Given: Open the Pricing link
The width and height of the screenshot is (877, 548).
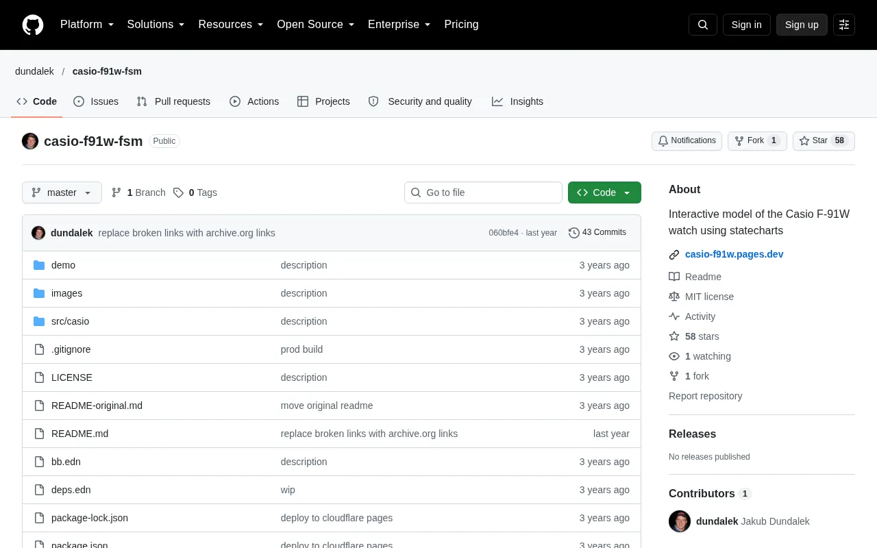Looking at the screenshot, I should (x=461, y=25).
